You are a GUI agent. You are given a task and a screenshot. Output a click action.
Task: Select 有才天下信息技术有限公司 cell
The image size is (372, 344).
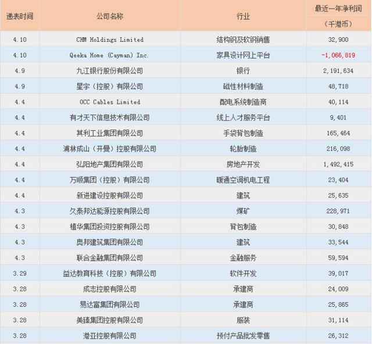(110, 117)
